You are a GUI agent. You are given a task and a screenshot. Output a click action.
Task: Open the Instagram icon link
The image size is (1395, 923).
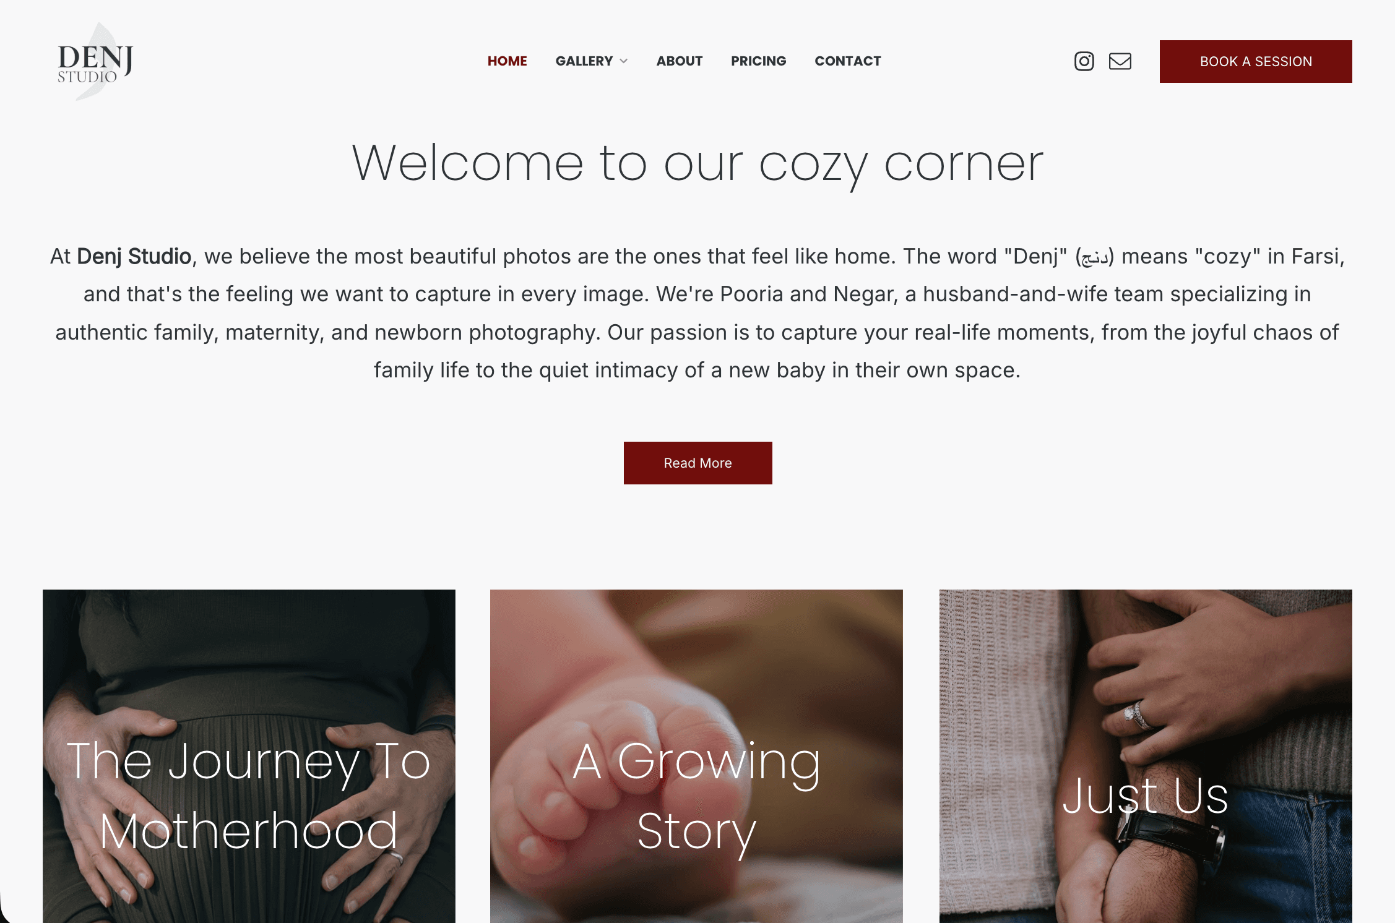click(x=1084, y=61)
